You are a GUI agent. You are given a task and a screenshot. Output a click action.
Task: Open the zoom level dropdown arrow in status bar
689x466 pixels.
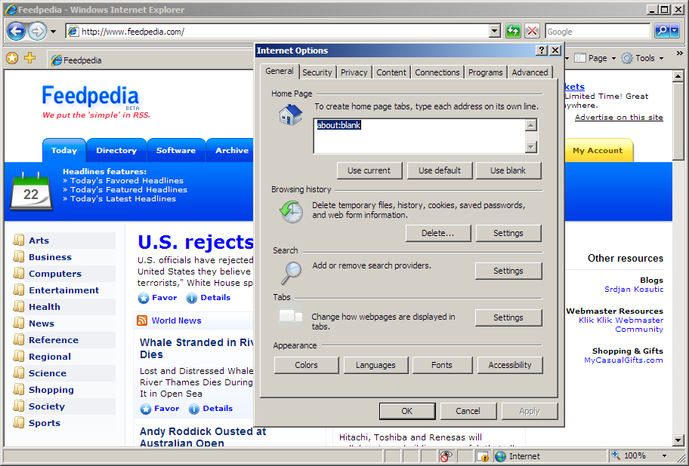click(x=664, y=456)
